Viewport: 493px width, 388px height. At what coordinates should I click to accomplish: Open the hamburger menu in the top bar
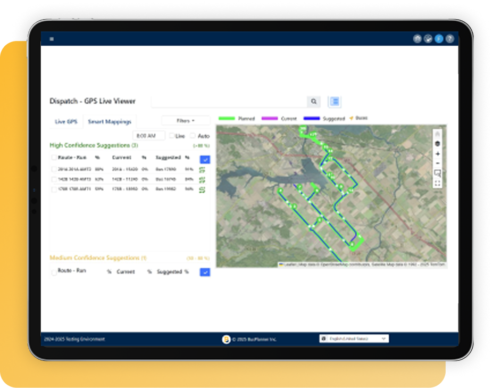coord(52,39)
